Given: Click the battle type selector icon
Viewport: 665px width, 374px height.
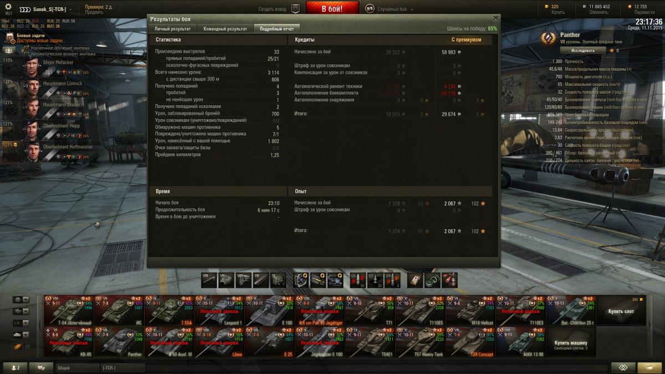Looking at the screenshot, I should click(x=370, y=9).
